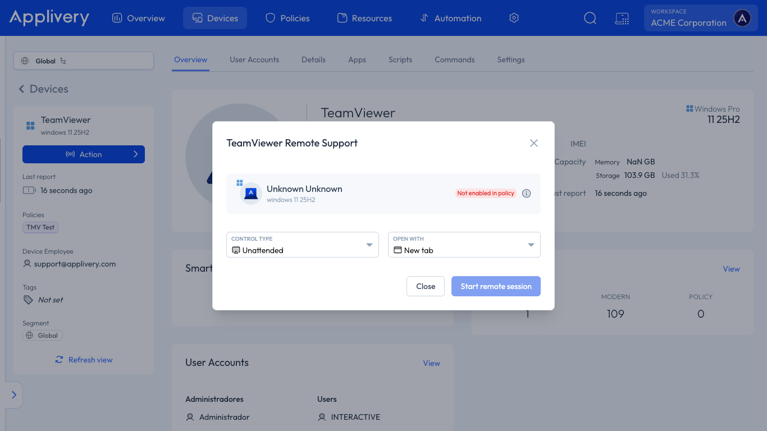767x431 pixels.
Task: Open the Open With dropdown
Action: pos(464,245)
